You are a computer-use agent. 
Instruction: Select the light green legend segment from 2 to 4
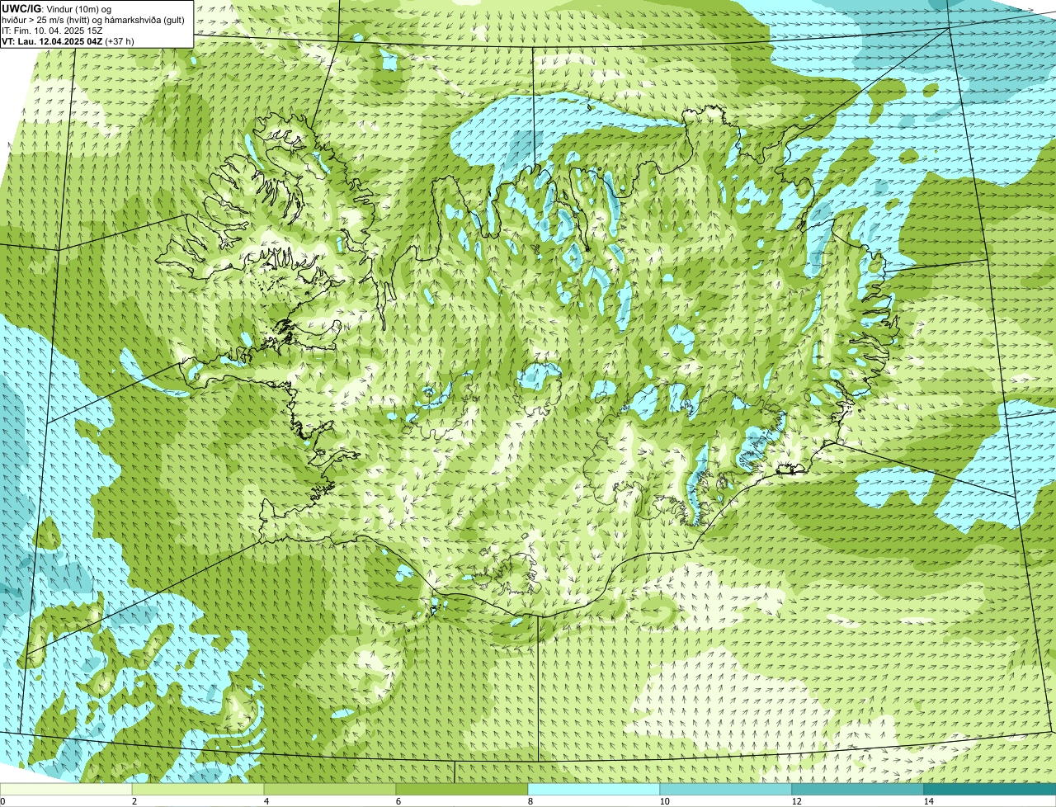[x=198, y=789]
